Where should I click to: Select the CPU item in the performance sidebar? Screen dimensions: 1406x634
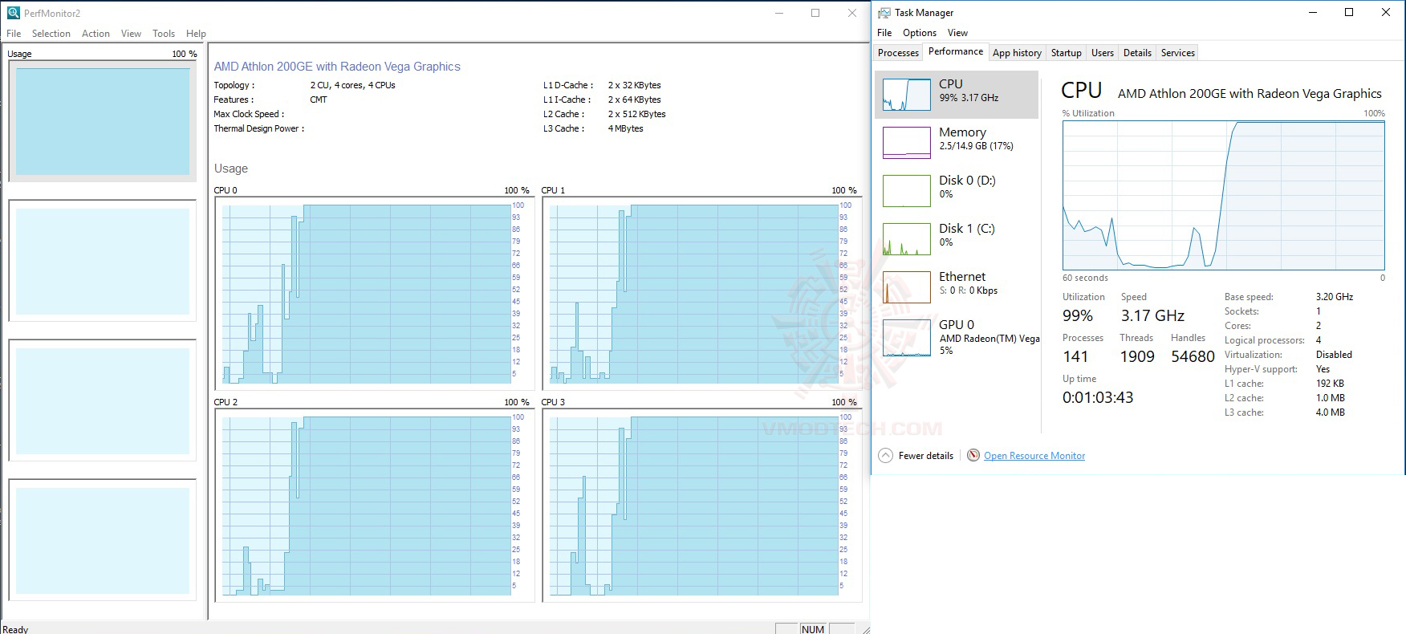(x=957, y=95)
